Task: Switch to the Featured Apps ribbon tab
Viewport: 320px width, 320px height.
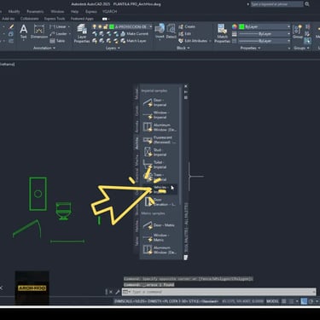Action: [82, 19]
